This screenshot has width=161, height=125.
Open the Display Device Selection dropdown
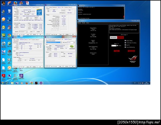point(54,42)
